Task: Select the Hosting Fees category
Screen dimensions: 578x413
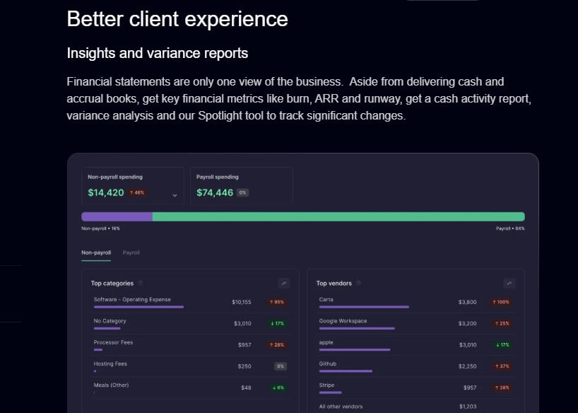Action: pyautogui.click(x=110, y=363)
